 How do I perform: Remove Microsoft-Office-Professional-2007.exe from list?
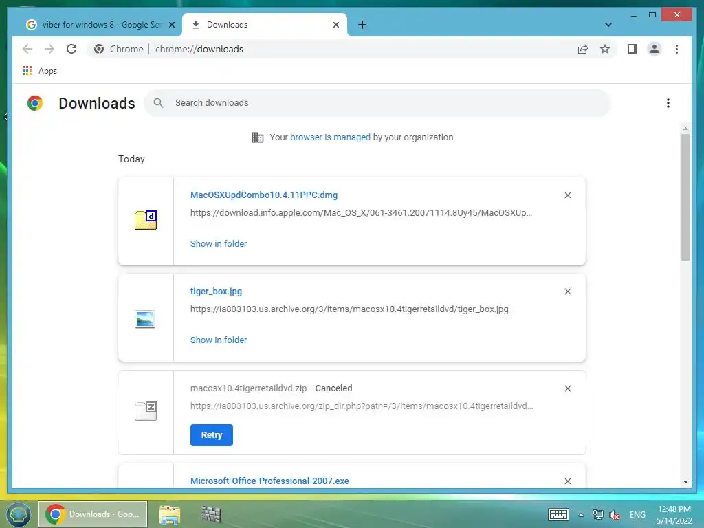(x=567, y=481)
